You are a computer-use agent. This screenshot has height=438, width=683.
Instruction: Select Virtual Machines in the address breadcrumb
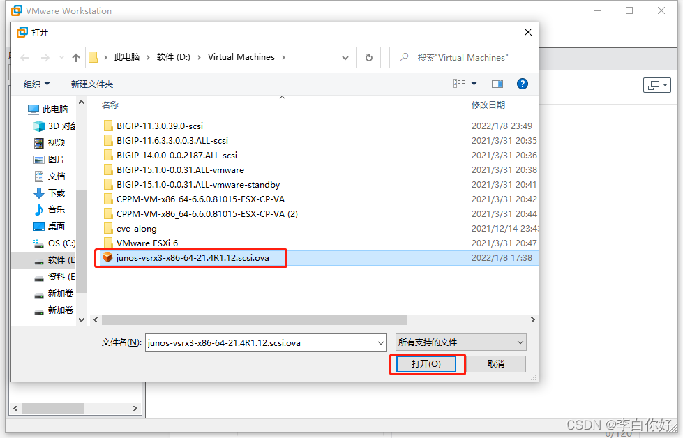pyautogui.click(x=241, y=57)
